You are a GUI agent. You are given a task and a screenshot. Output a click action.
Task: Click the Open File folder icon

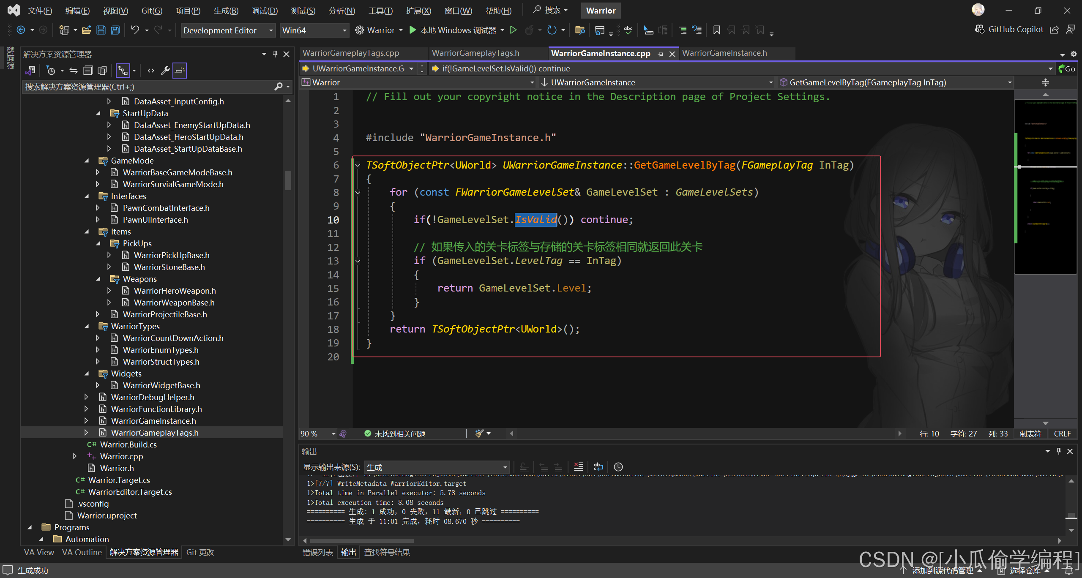[87, 30]
